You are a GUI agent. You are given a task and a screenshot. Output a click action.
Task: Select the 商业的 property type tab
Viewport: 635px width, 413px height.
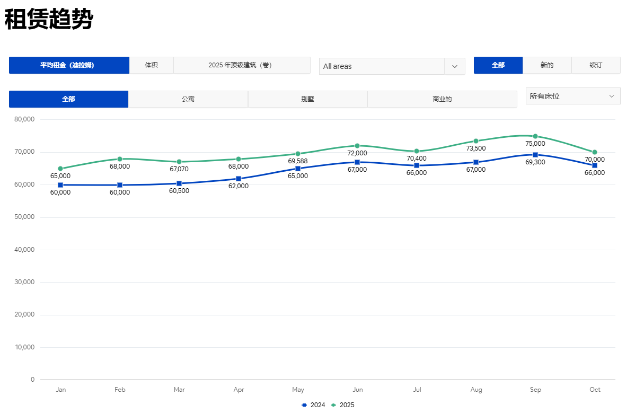pyautogui.click(x=442, y=99)
